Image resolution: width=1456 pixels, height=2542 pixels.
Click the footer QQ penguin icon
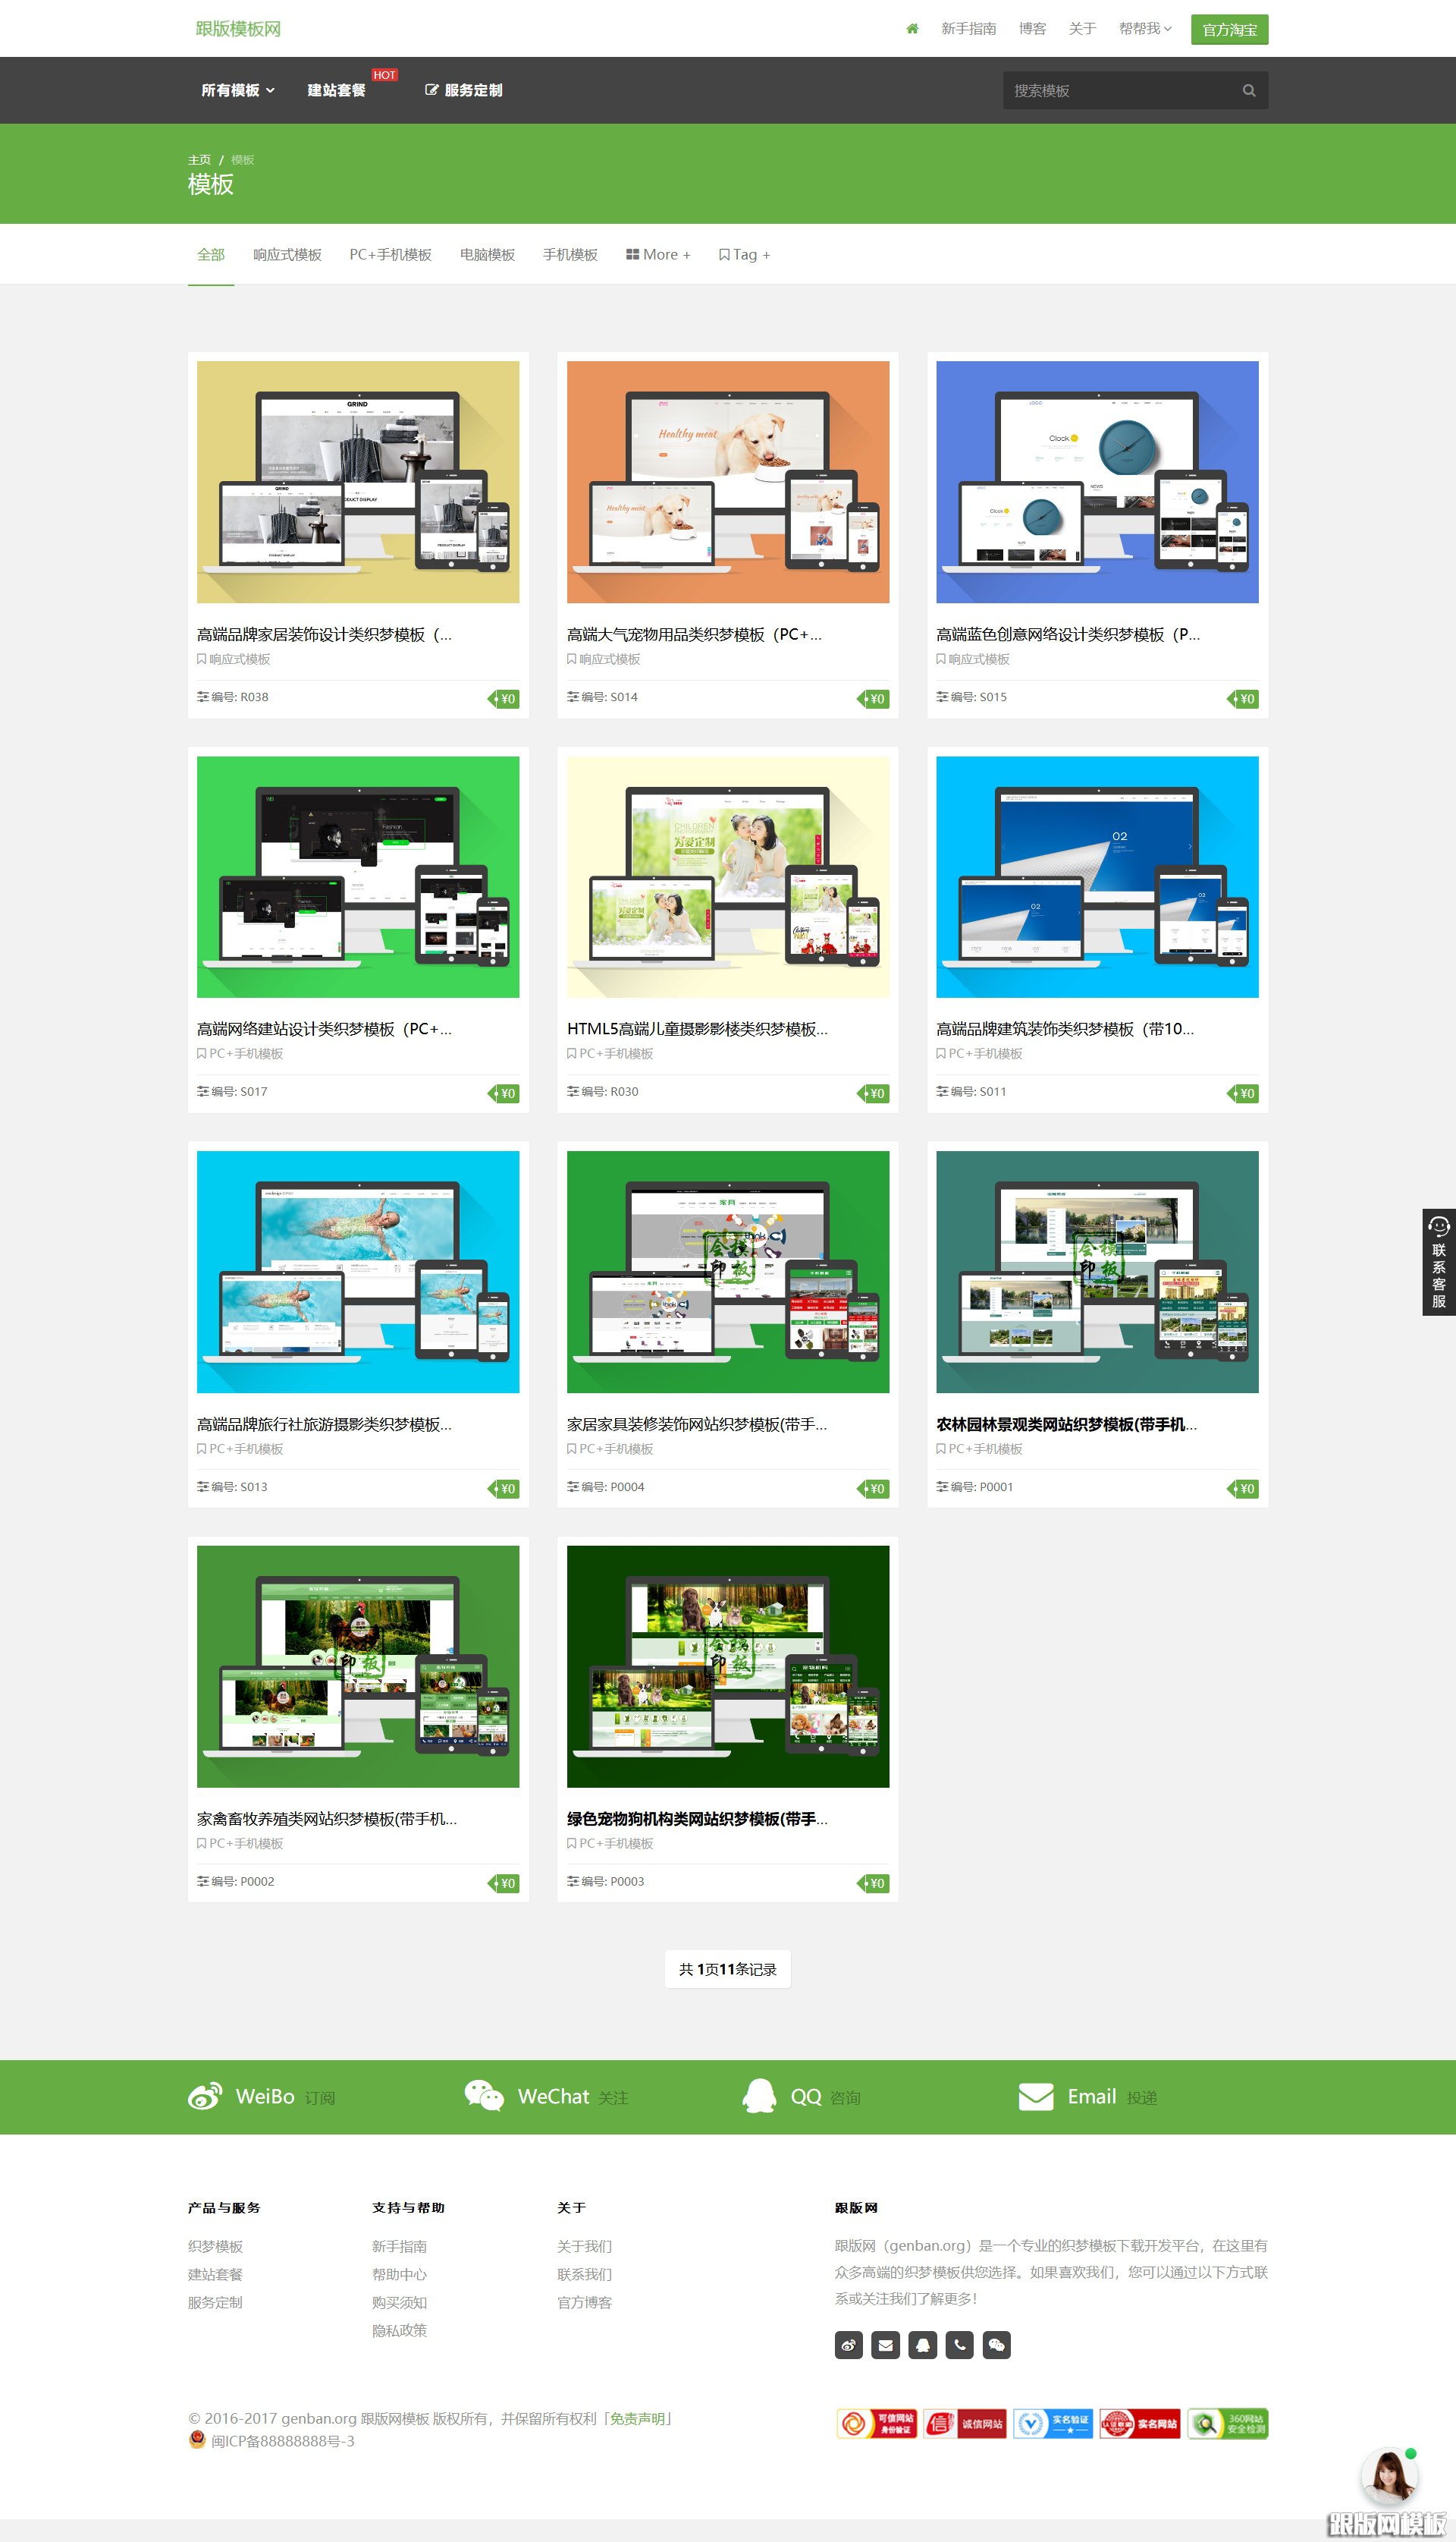coord(922,2344)
